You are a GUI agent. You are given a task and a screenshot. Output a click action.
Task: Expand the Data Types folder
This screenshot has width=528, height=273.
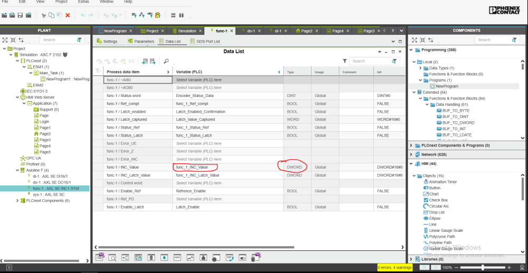click(426, 68)
